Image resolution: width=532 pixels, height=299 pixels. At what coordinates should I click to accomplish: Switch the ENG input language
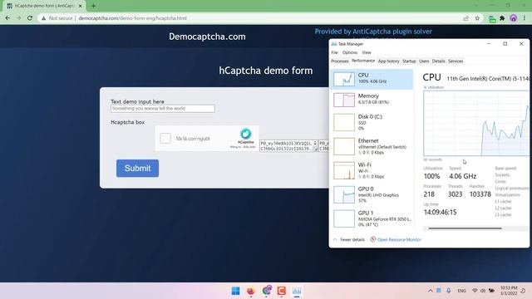click(461, 291)
